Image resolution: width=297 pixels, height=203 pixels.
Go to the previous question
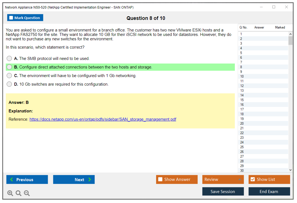coord(27,180)
